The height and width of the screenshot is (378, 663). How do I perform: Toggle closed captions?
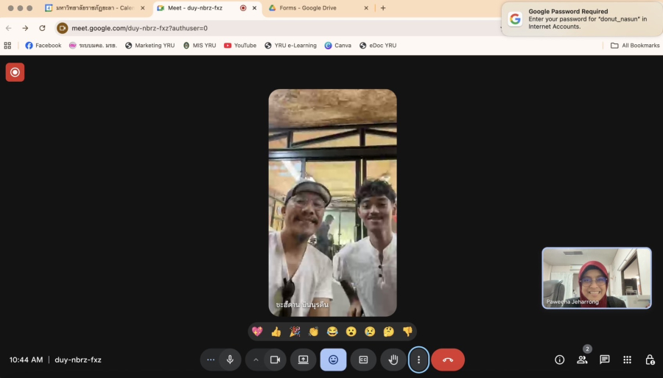pos(363,360)
